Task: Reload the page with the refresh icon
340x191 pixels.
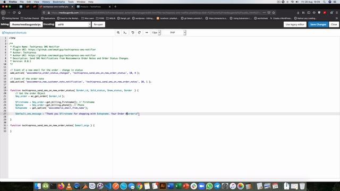Action: (x=14, y=13)
